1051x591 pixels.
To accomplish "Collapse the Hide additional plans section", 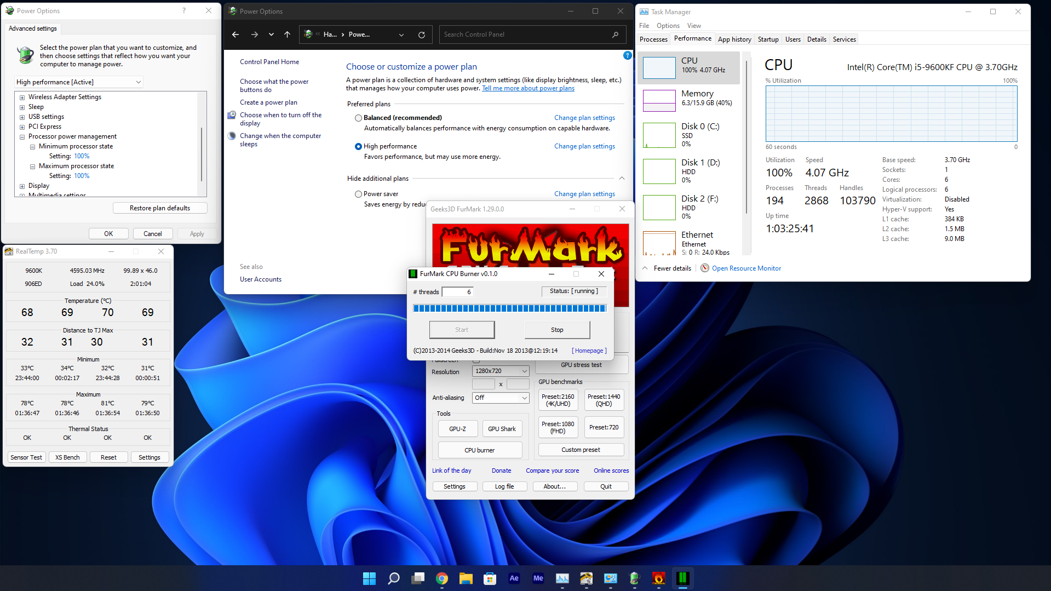I will tap(622, 178).
